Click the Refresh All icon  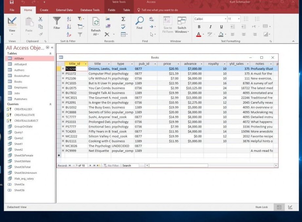coord(96,24)
